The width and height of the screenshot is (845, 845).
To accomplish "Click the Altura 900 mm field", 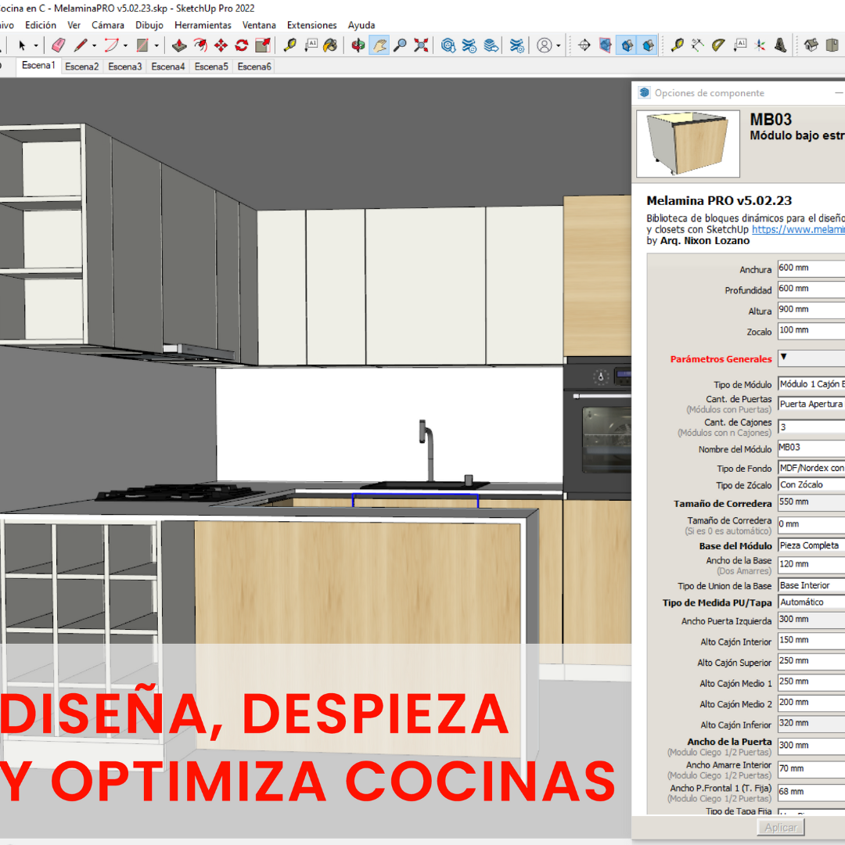I will pos(811,309).
